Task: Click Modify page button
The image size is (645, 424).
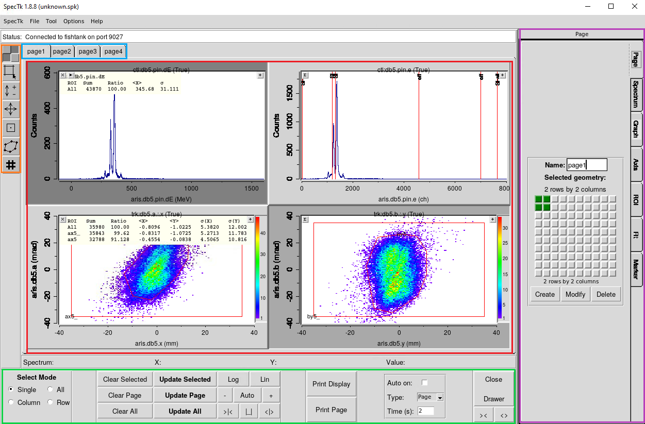Action: [575, 294]
